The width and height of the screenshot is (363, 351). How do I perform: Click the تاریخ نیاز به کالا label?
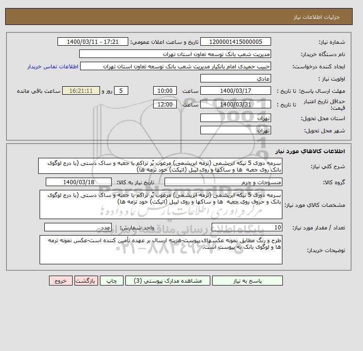point(135,182)
